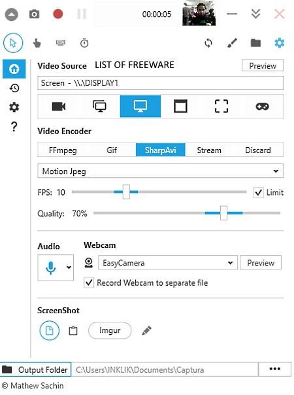The width and height of the screenshot is (294, 395).
Task: Select save screenshot to file icon
Action: coord(50,330)
